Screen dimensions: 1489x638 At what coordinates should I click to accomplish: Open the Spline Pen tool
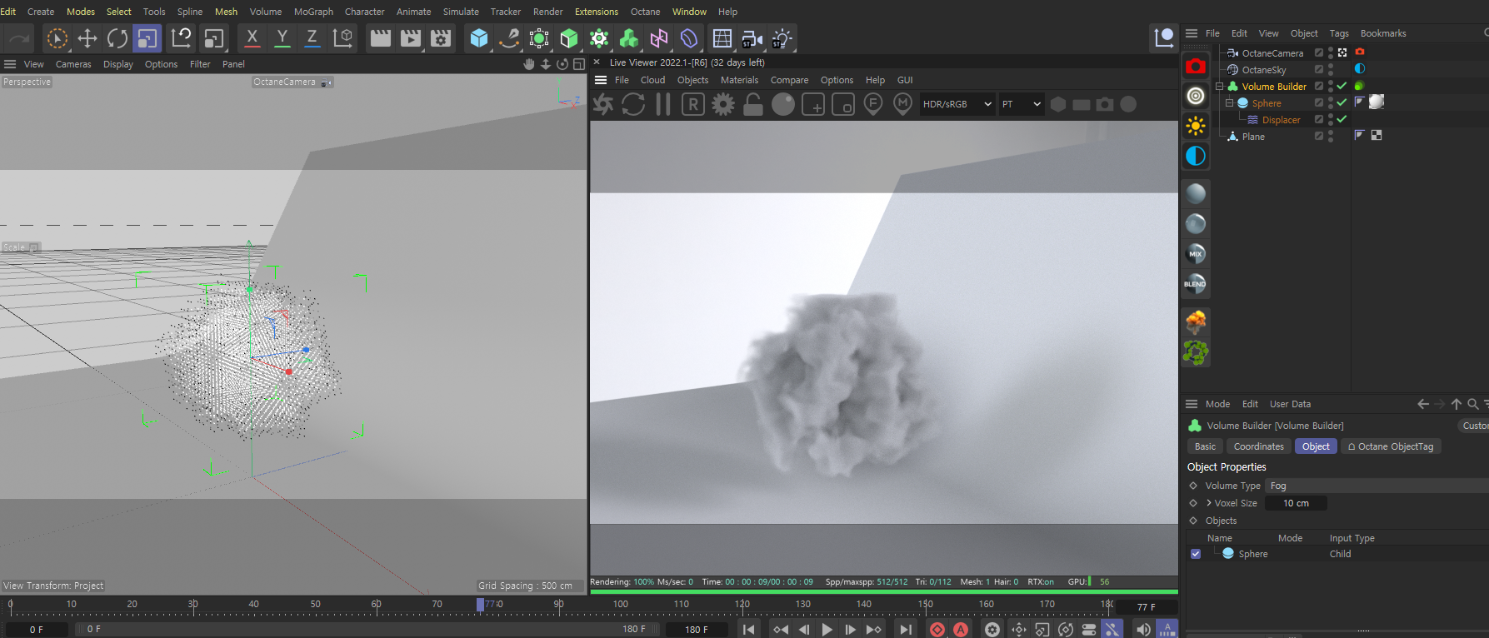[x=509, y=38]
